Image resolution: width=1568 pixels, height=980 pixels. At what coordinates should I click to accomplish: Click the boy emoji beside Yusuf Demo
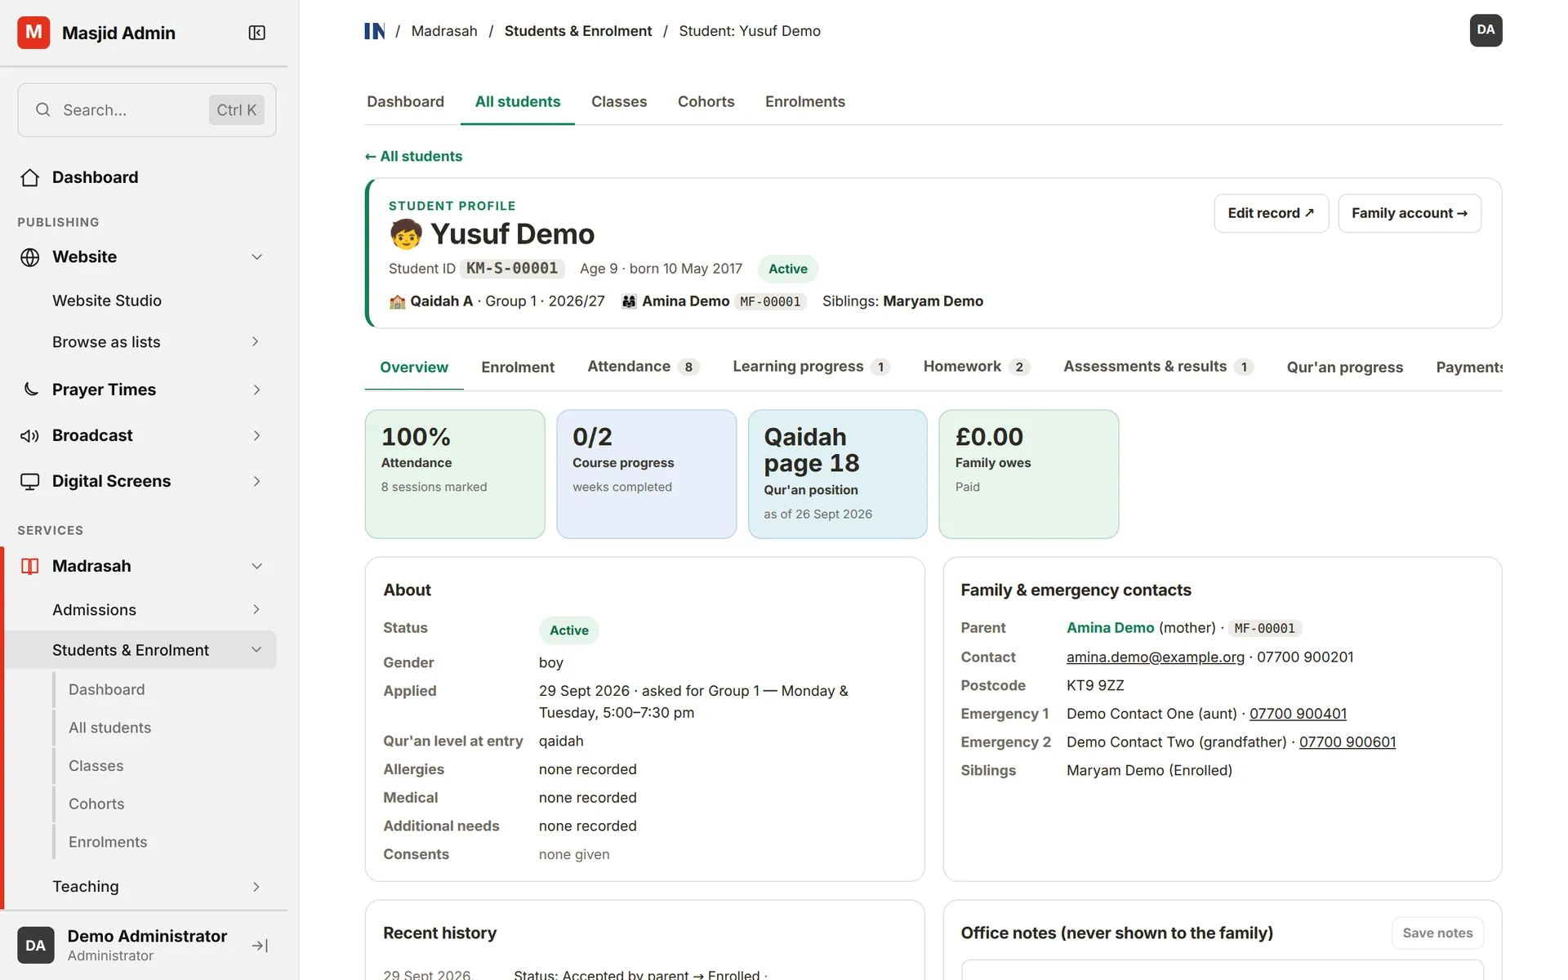(406, 234)
